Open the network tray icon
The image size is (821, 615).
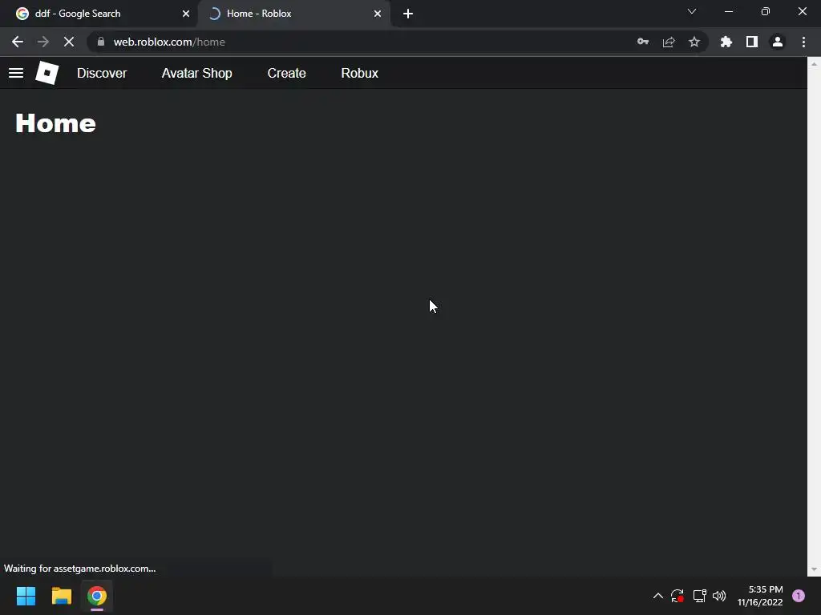(x=699, y=596)
